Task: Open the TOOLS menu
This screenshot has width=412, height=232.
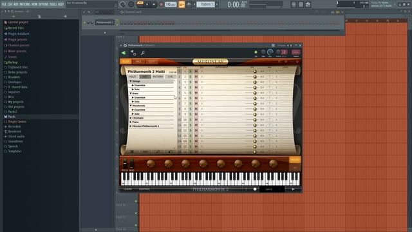Action: (53, 5)
